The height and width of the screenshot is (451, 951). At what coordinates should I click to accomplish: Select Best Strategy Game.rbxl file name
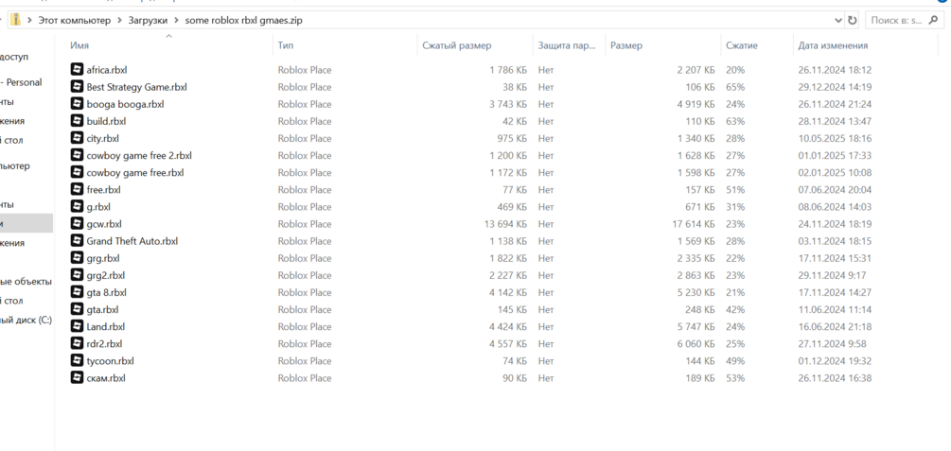point(136,87)
